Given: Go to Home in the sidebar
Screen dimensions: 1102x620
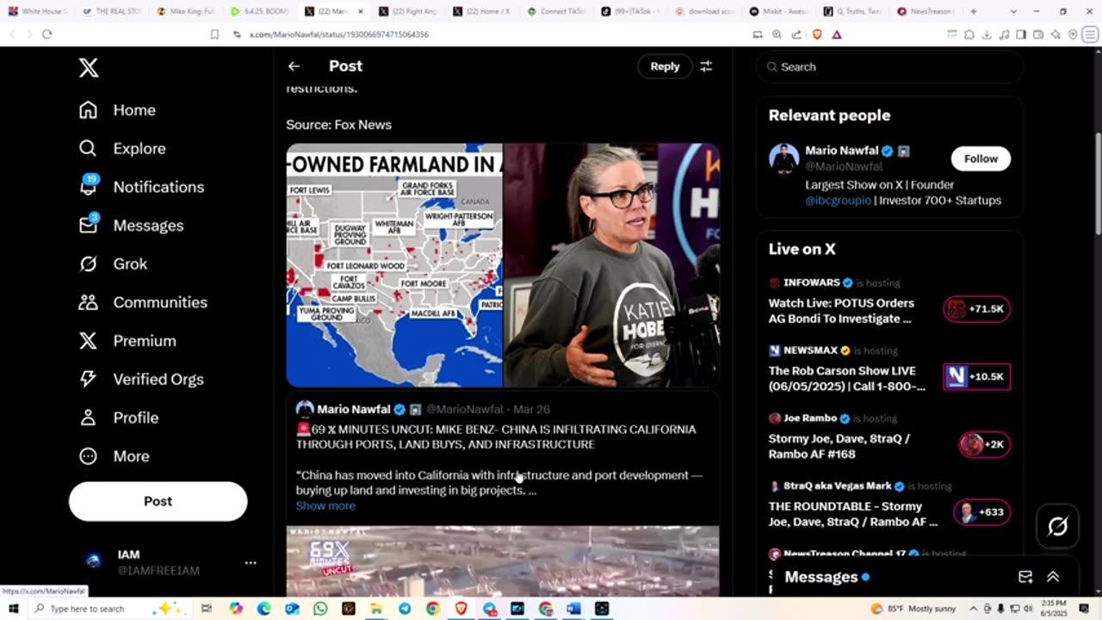Looking at the screenshot, I should tap(118, 110).
